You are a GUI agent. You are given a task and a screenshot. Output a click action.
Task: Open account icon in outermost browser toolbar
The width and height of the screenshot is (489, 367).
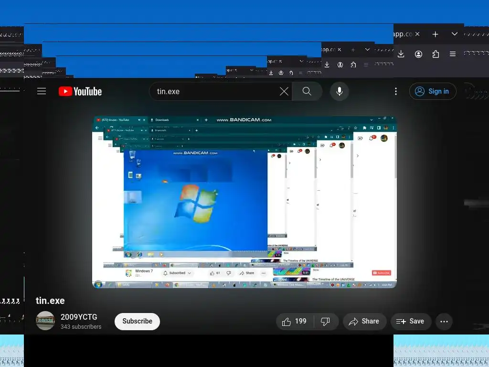click(418, 54)
